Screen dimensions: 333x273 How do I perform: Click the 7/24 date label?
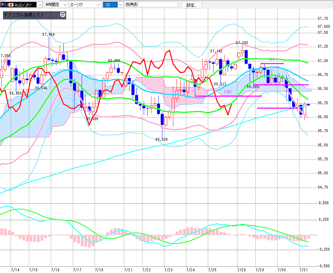(x=191, y=270)
